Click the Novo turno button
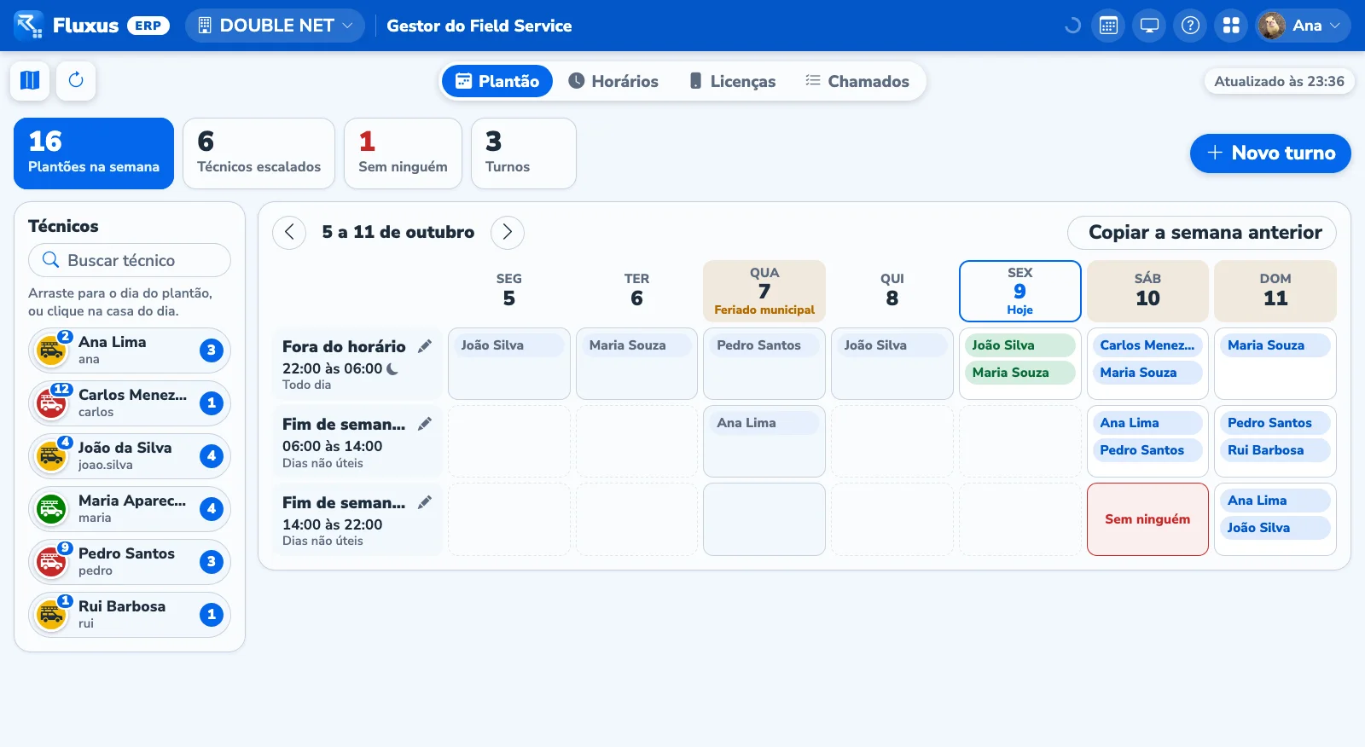This screenshot has height=747, width=1365. 1270,153
